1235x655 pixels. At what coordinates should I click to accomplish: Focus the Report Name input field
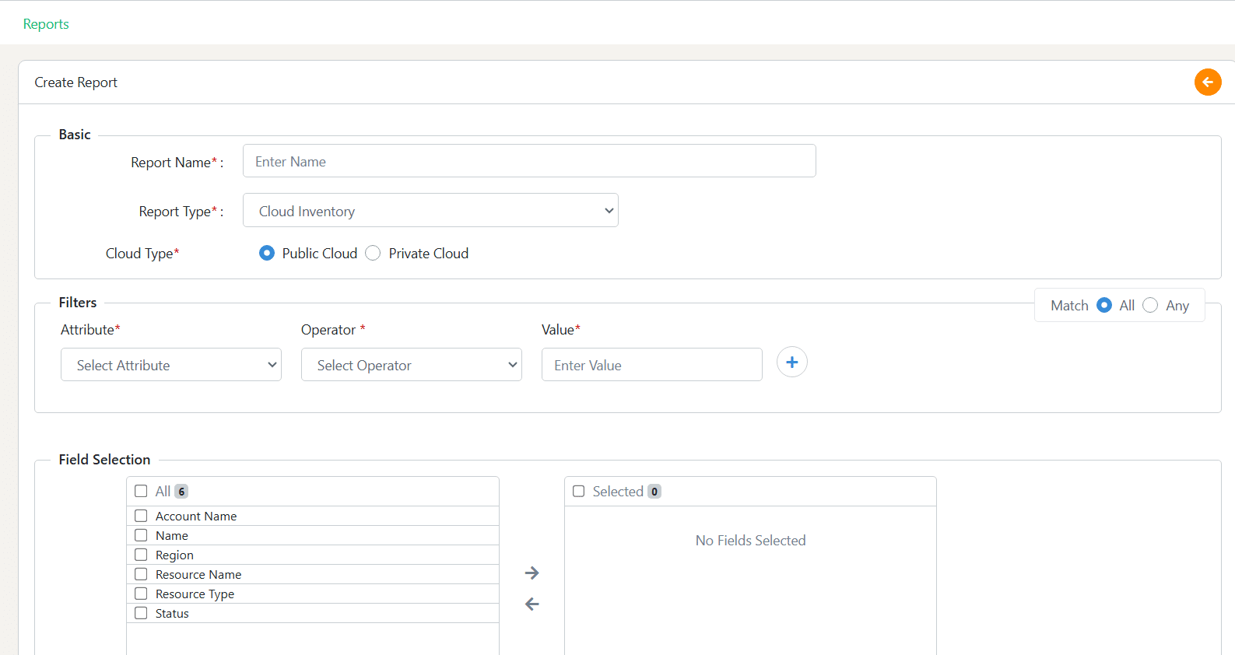529,161
